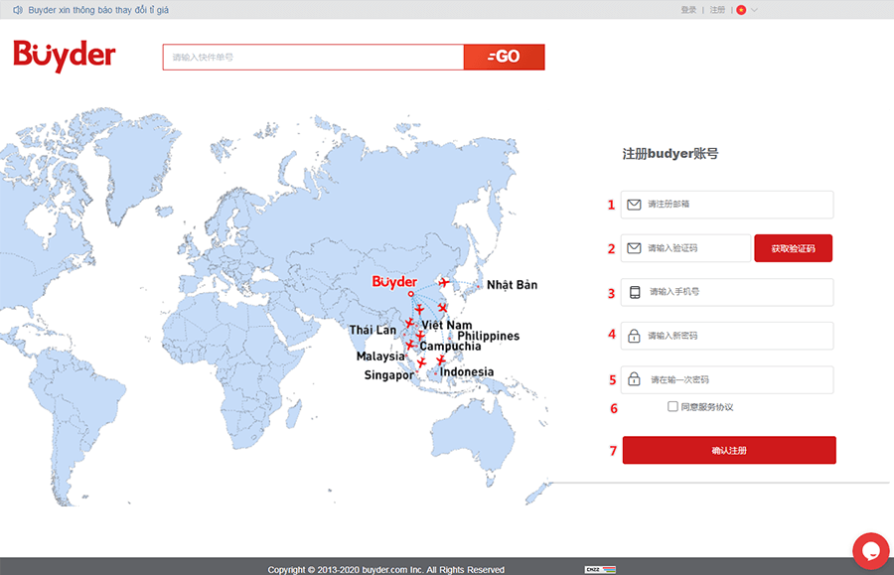Focus the 请在输一次密码 confirm password field
894x575 pixels.
coord(727,379)
